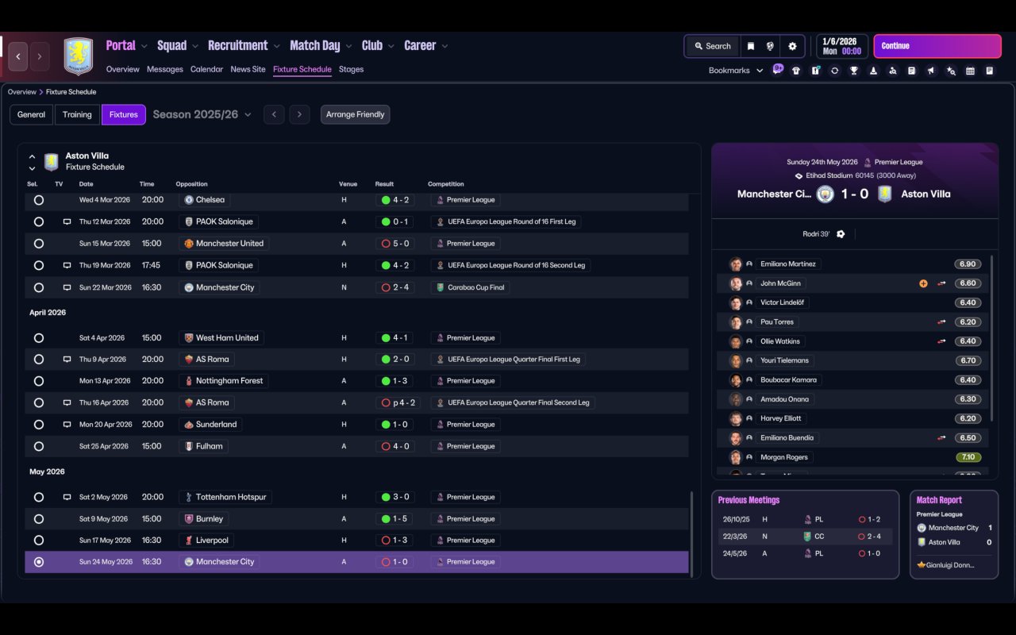Click the up chevron beside the Aston Villa heading
The height and width of the screenshot is (635, 1016).
coord(32,156)
